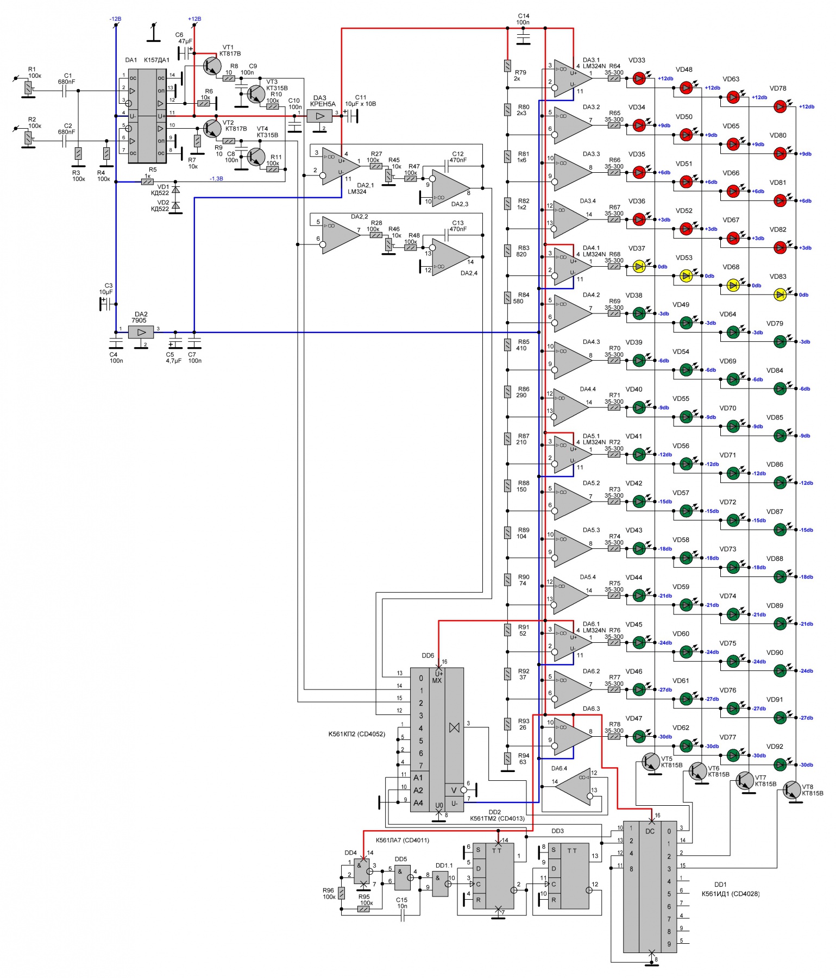Select the red VD33 LED symbol

click(x=639, y=78)
